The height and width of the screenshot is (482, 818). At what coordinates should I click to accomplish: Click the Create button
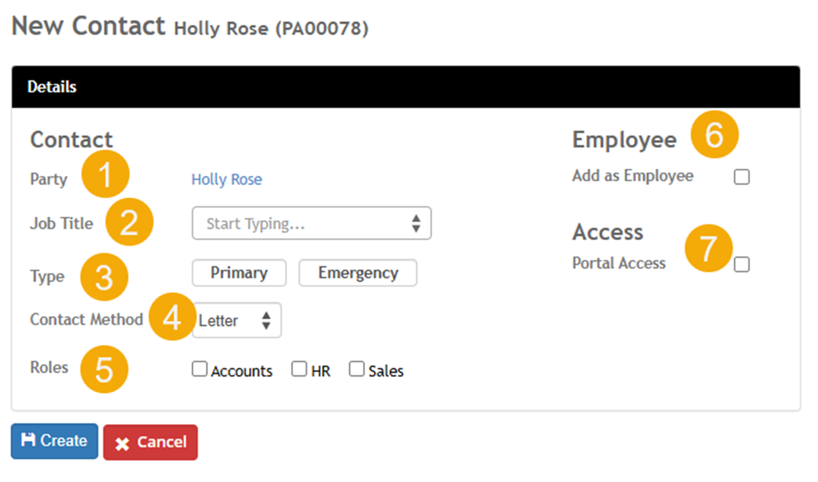pyautogui.click(x=54, y=441)
